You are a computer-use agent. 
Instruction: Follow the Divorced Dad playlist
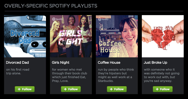click(x=25, y=89)
